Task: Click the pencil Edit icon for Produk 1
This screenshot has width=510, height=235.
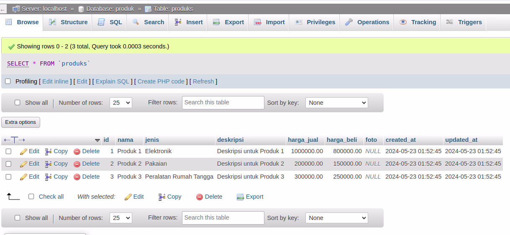Action: point(23,152)
